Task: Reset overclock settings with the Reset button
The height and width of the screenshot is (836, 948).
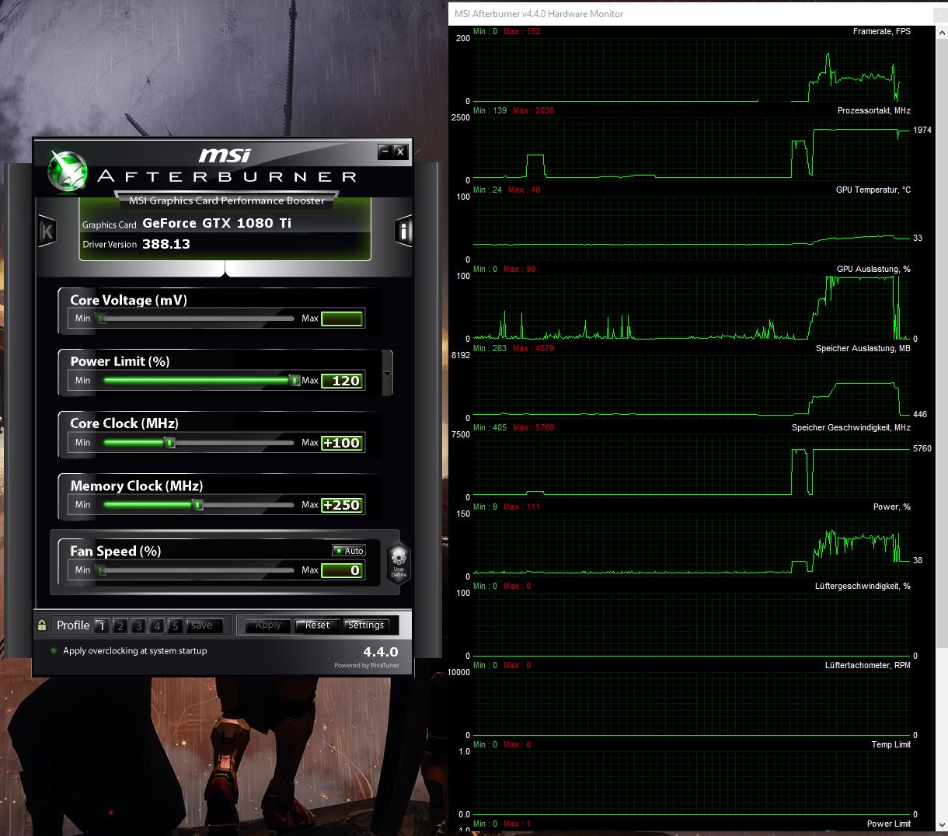Action: 317,625
